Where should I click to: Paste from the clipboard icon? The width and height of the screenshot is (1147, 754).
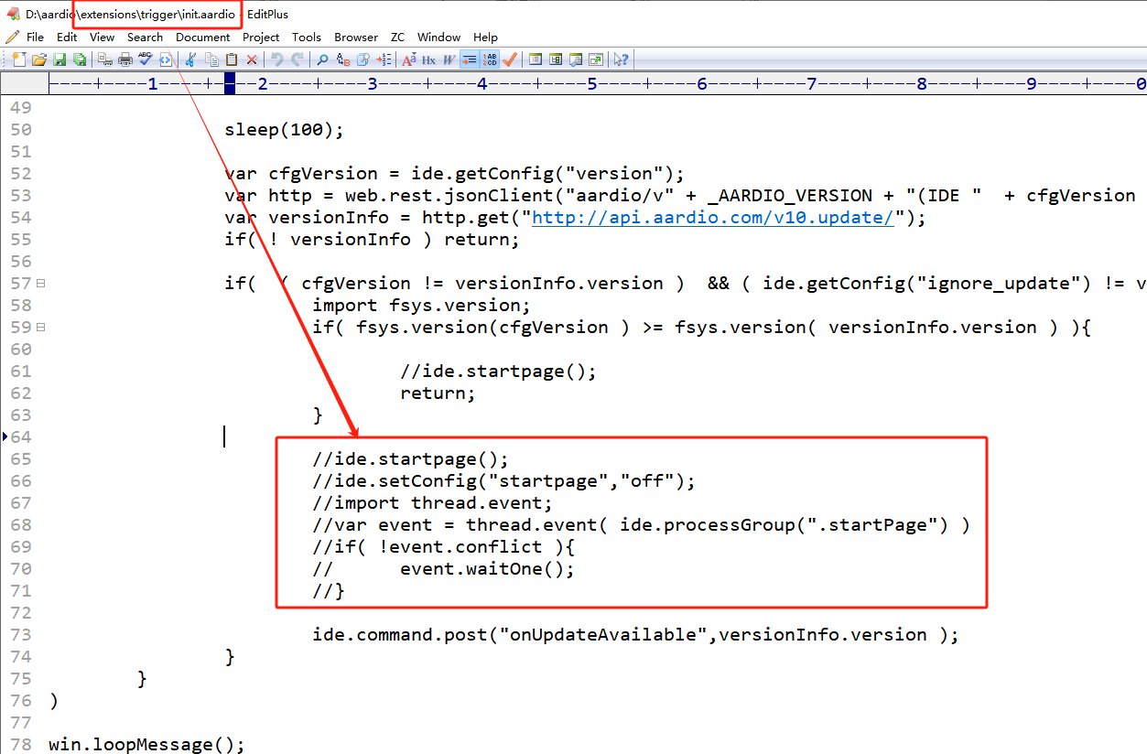[231, 59]
